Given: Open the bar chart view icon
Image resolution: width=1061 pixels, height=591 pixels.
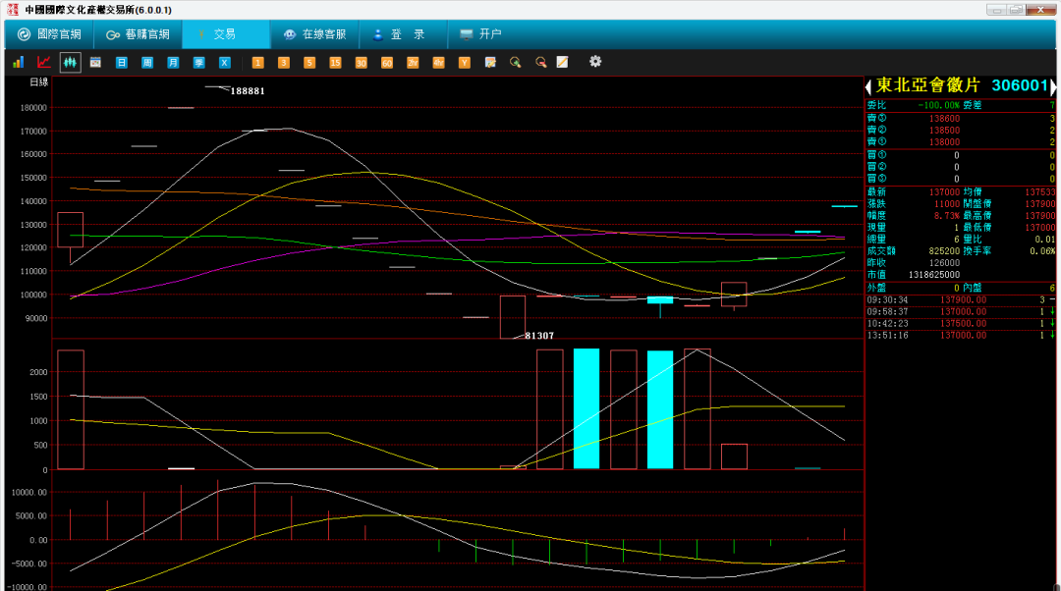Looking at the screenshot, I should 19,62.
